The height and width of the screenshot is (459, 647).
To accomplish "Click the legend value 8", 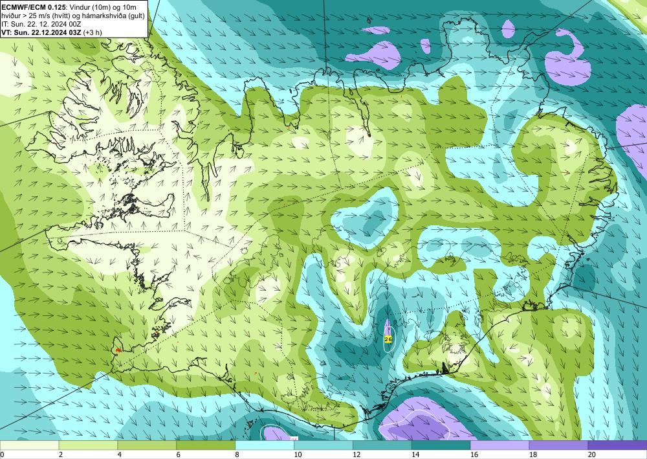I will click(237, 454).
